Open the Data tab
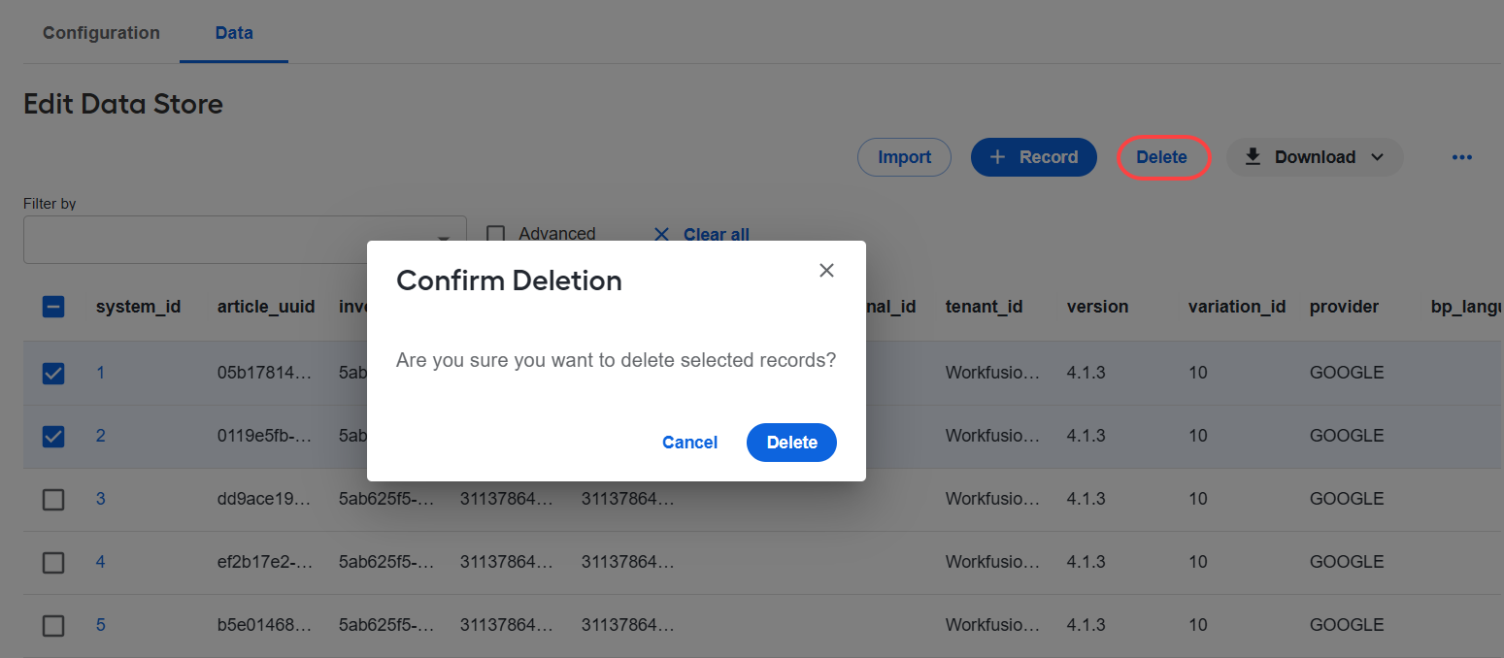Screen dimensions: 1504x658 [x=234, y=33]
